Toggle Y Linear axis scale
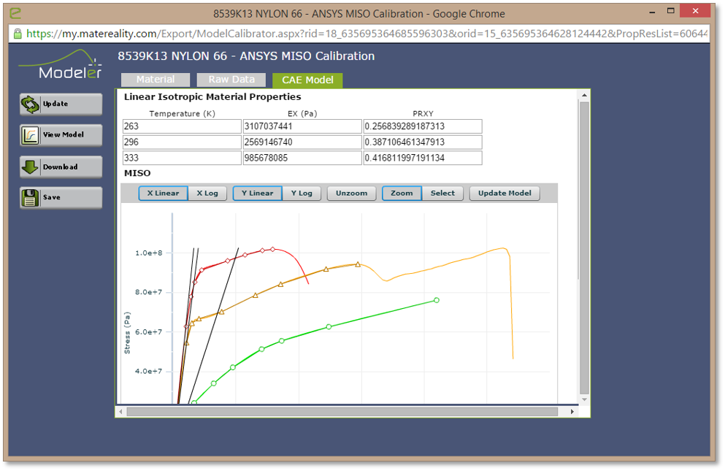725x471 pixels. (x=258, y=193)
